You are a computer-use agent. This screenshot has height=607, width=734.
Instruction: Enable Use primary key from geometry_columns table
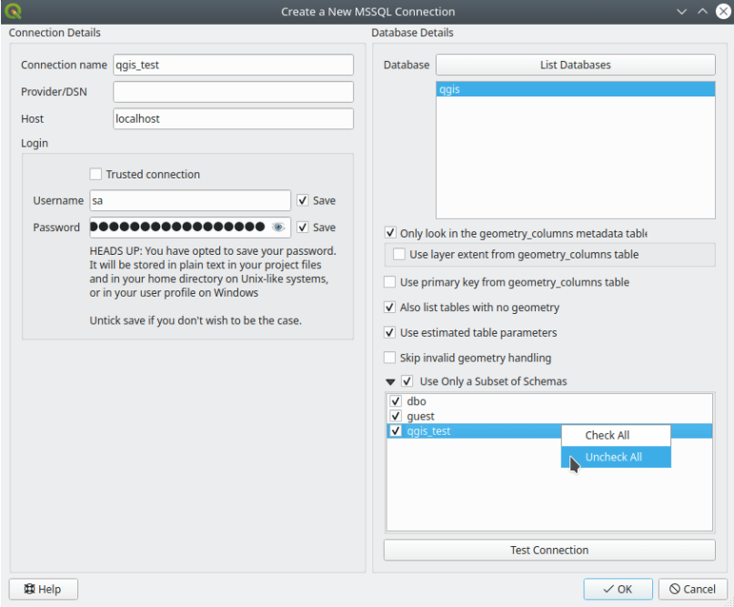point(388,282)
